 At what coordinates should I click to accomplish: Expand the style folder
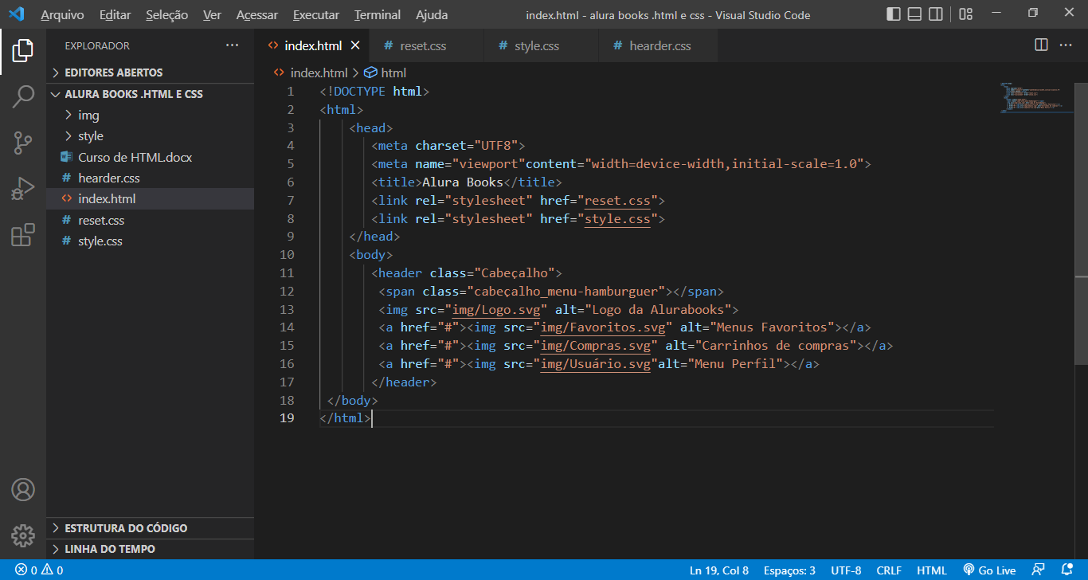[150, 136]
